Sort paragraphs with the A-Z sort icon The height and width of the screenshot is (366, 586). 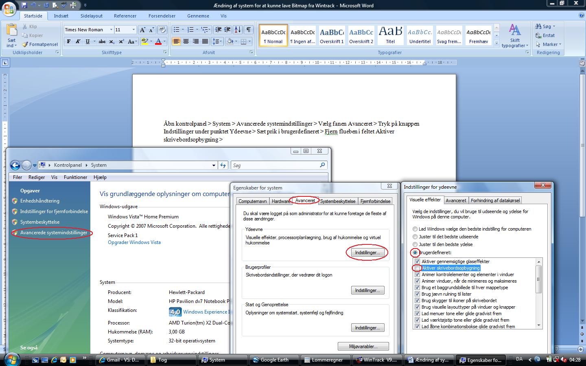[x=238, y=30]
